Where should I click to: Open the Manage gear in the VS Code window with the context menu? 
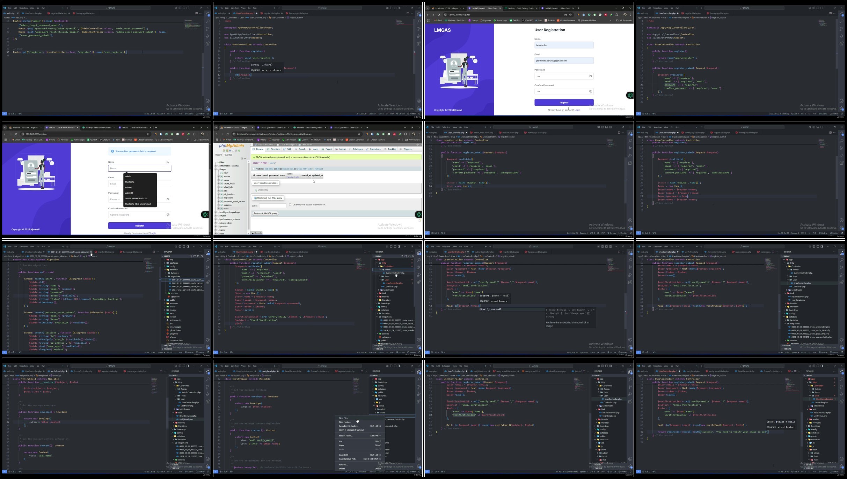(419, 466)
